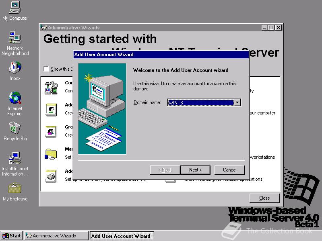Click the Inbox desktop icon

click(14, 68)
